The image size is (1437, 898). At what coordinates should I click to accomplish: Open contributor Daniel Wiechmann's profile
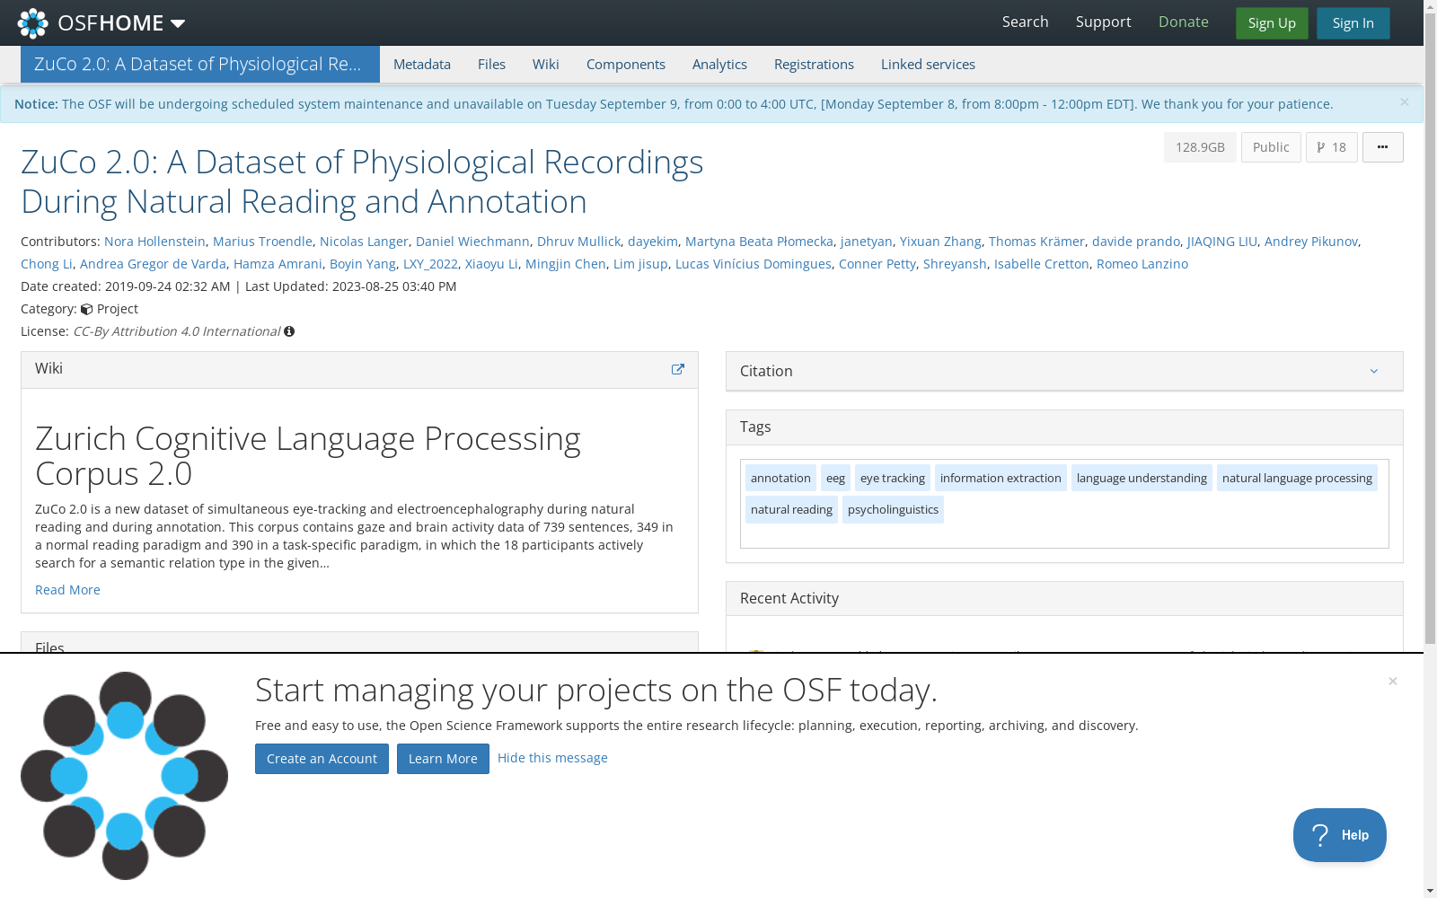coord(472,242)
